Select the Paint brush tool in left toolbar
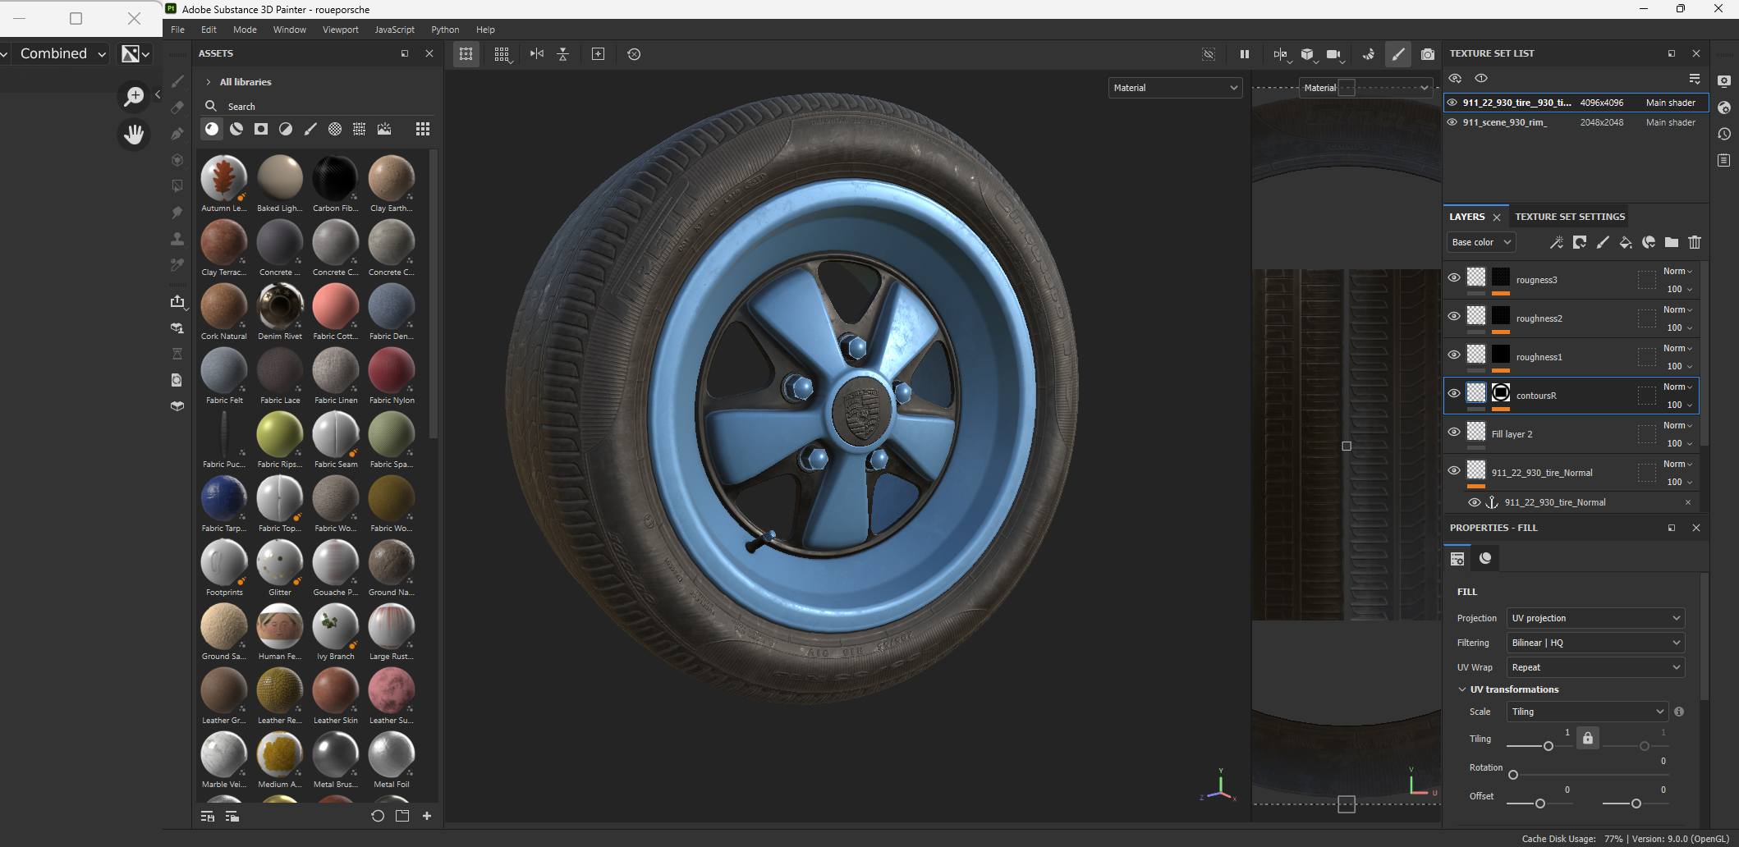The width and height of the screenshot is (1739, 847). tap(177, 81)
